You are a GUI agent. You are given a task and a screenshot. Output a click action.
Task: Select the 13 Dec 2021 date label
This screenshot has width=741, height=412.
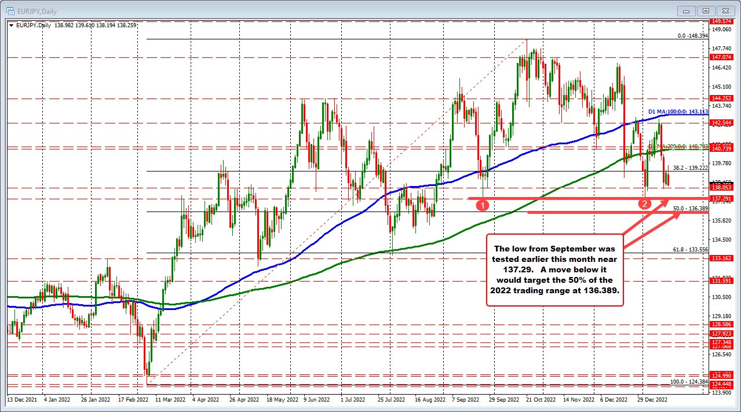22,400
